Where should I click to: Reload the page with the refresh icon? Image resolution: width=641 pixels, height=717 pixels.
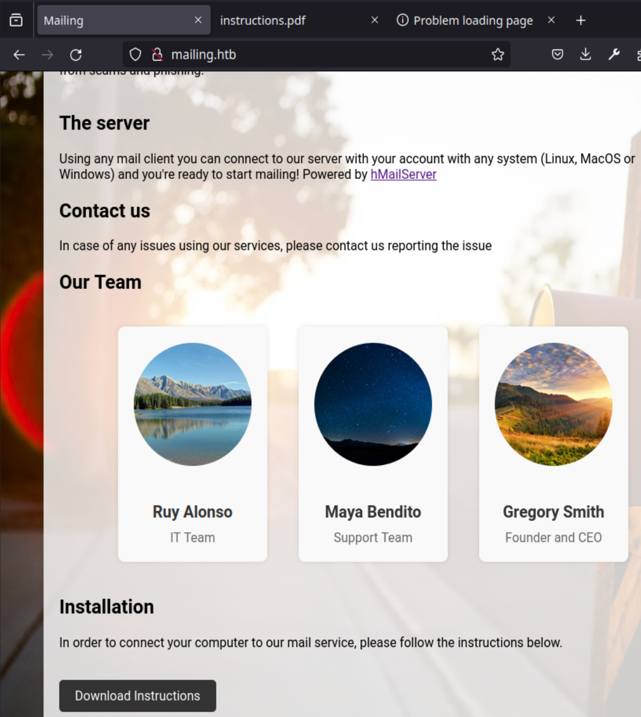76,55
